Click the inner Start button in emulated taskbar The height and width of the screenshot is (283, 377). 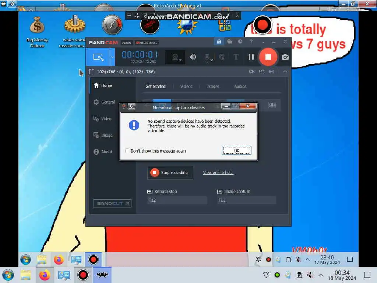click(25, 259)
